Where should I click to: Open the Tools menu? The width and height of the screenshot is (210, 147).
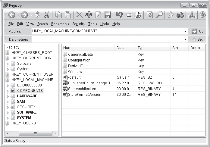[92, 24]
